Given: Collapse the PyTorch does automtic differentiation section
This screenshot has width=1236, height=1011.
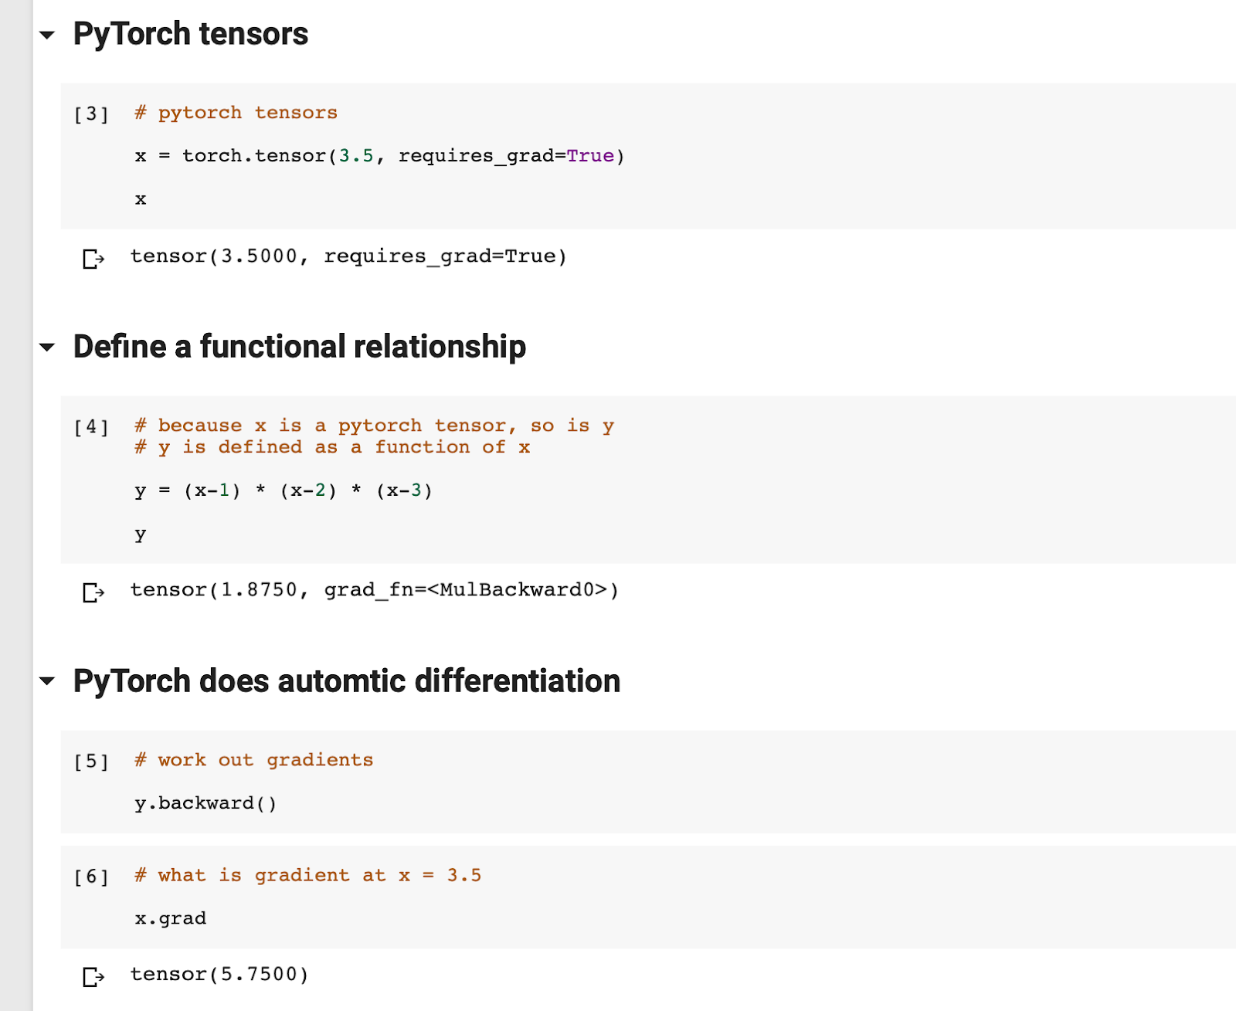Looking at the screenshot, I should point(48,682).
